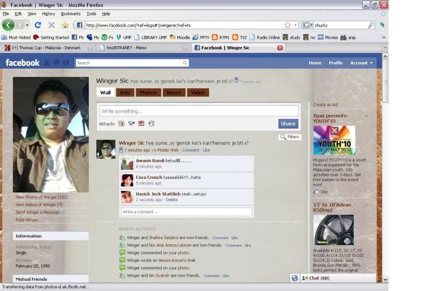The image size is (425, 291).
Task: Click the search magnifier in Google box
Action: point(371,25)
